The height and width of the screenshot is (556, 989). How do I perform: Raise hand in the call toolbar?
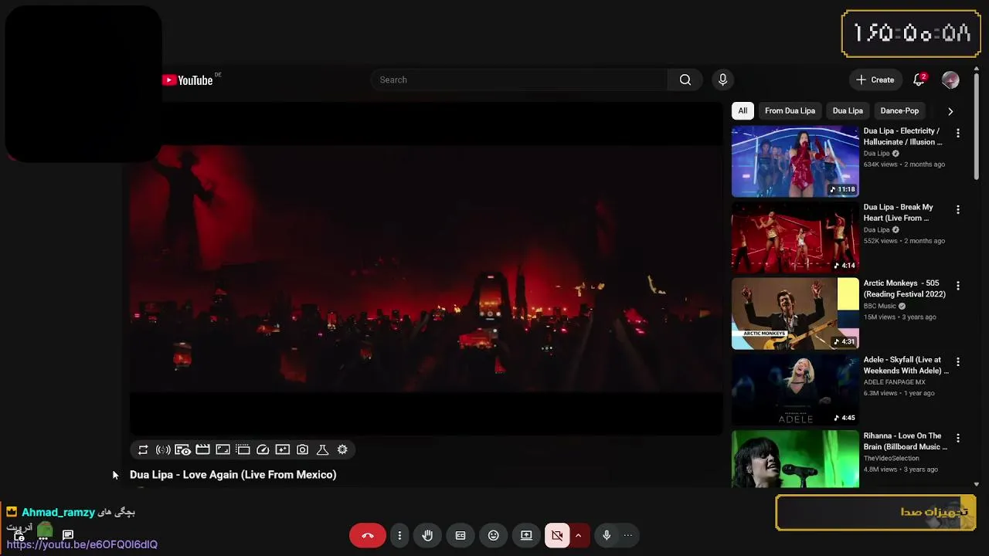pos(428,535)
